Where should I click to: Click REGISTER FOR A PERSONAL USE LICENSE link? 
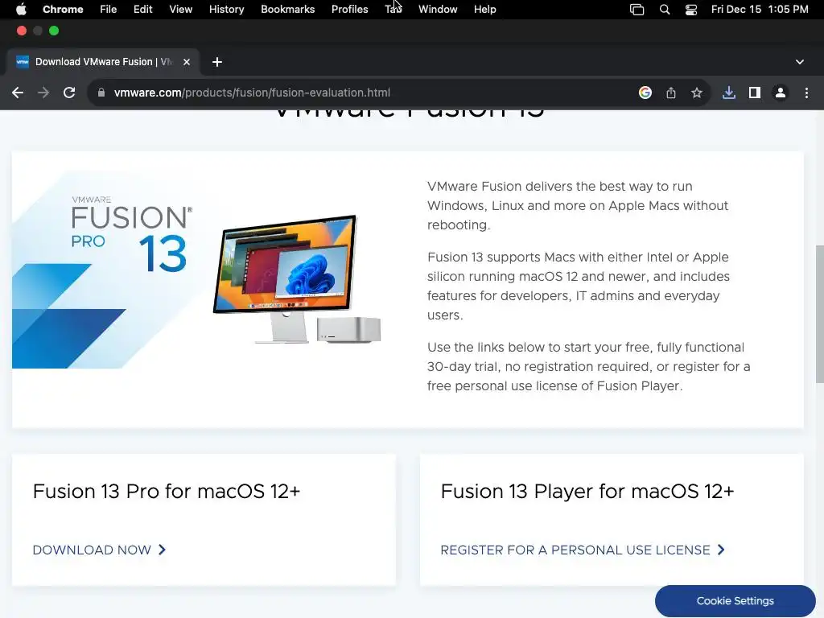click(583, 550)
